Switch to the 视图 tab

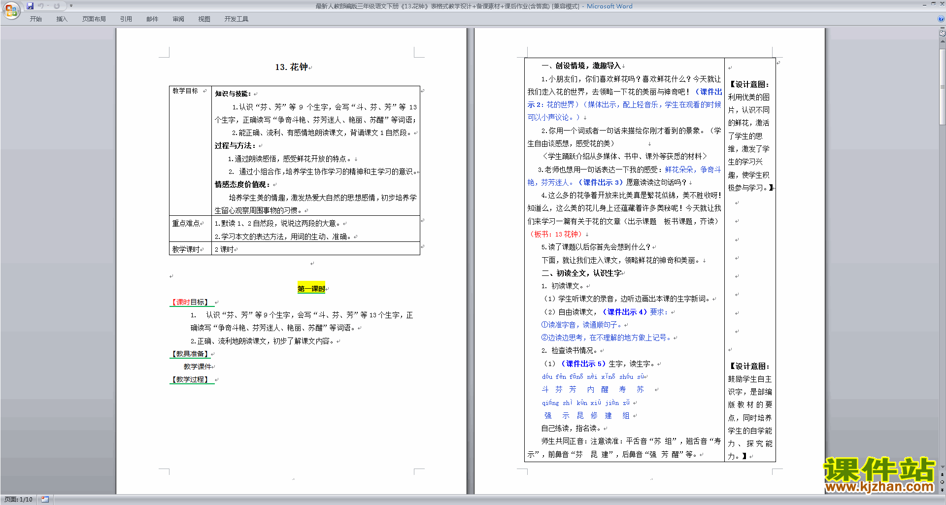coord(204,19)
